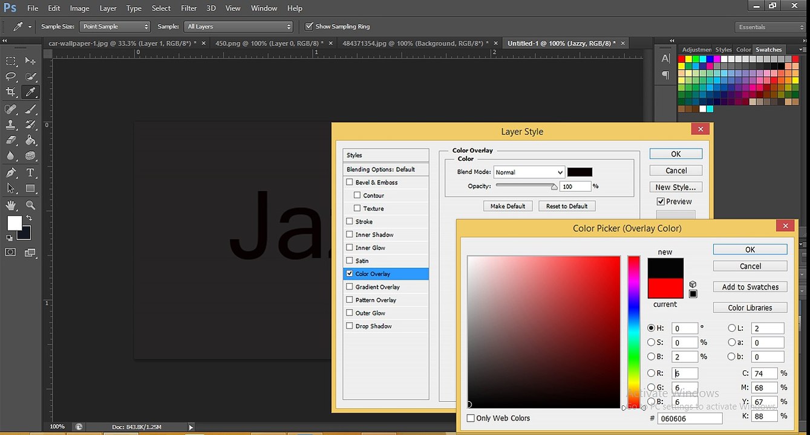The height and width of the screenshot is (435, 810).
Task: Select the Horizontal Type tool
Action: [x=30, y=173]
